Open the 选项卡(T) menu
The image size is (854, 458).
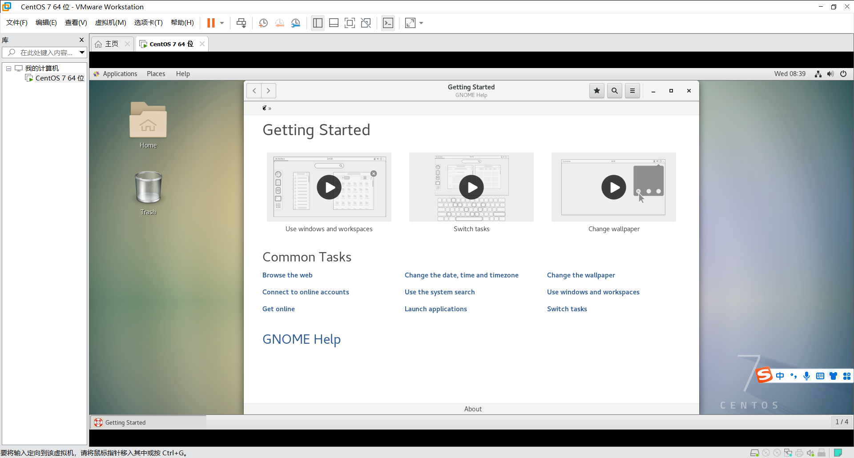coord(148,23)
